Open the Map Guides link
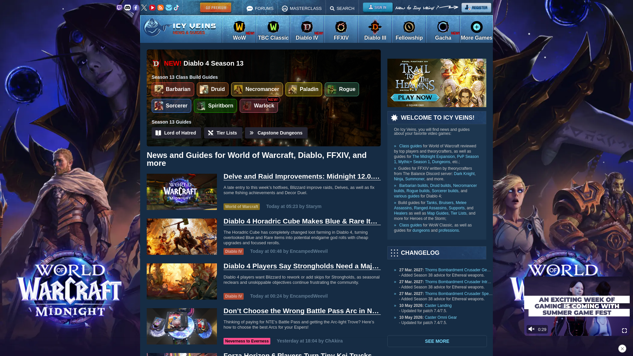Screen dimensions: 633x356 click(x=438, y=213)
